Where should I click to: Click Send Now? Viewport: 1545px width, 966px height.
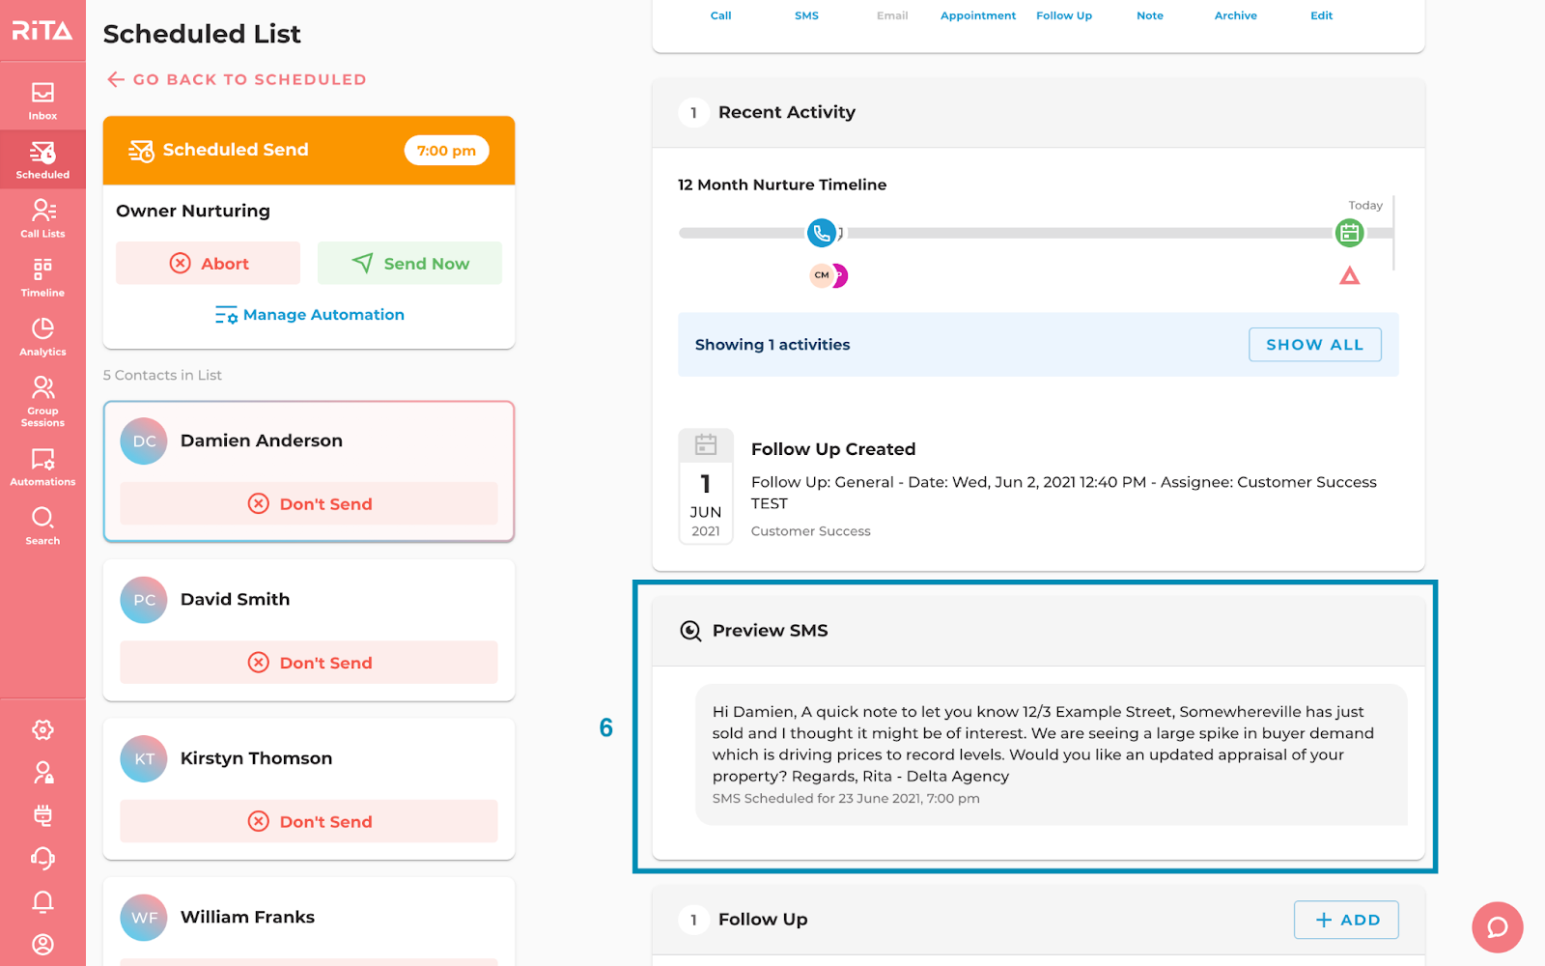(x=409, y=263)
